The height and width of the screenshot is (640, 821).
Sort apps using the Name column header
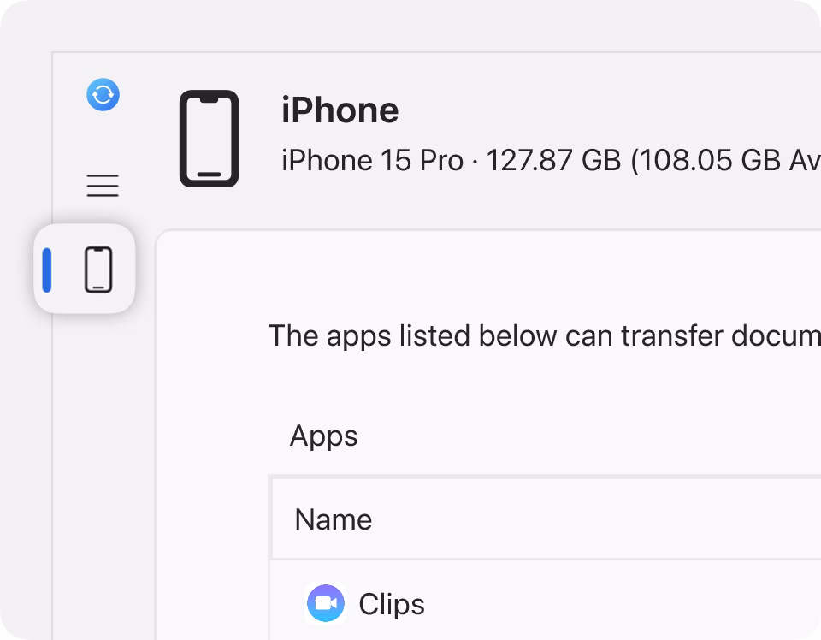(333, 519)
